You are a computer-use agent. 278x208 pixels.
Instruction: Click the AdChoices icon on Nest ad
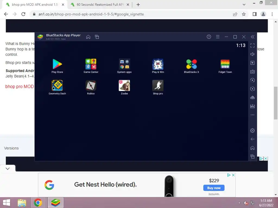pos(229,175)
